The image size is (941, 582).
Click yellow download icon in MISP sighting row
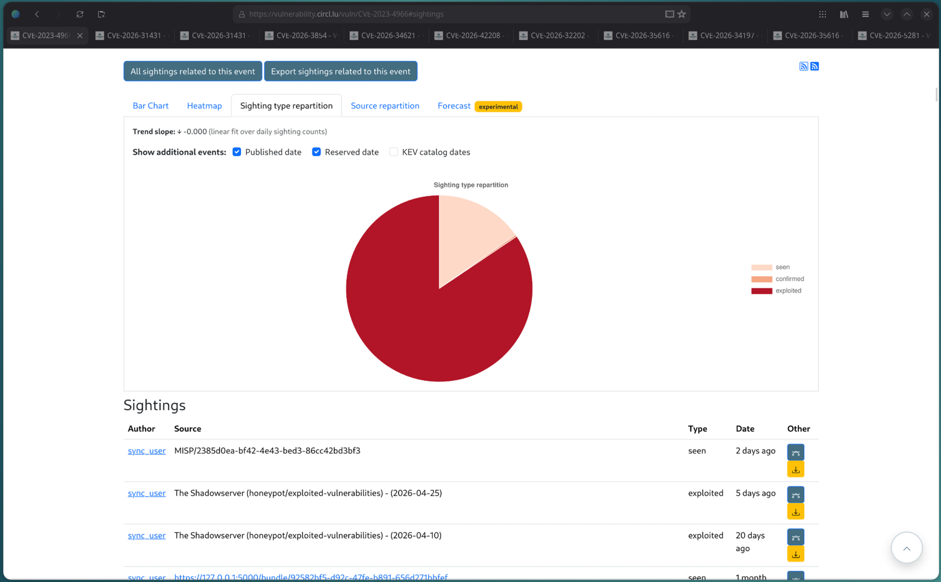coord(796,469)
